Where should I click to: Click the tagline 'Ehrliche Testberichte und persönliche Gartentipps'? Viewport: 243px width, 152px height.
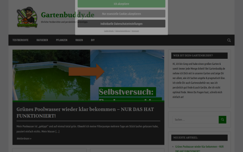pyautogui.click(x=64, y=22)
